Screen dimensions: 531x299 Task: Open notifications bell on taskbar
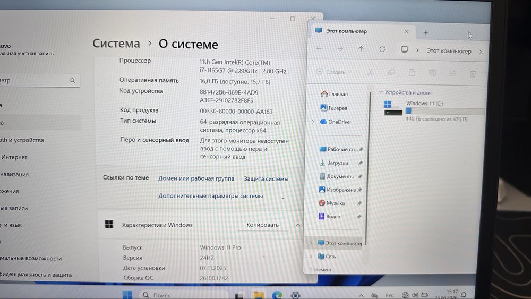pos(464,295)
